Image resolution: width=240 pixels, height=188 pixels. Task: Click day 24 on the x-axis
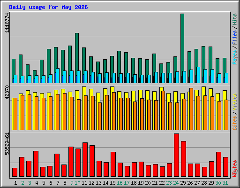[x=176, y=183]
